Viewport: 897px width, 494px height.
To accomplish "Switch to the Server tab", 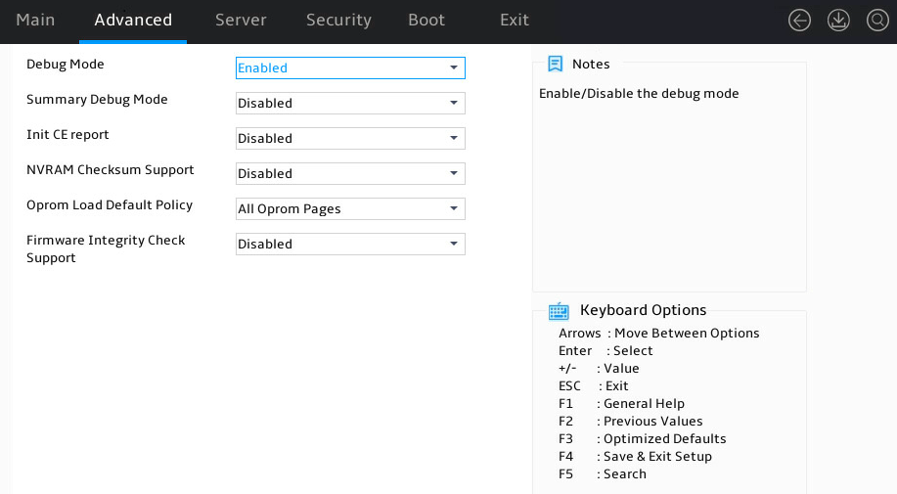I will click(x=241, y=20).
